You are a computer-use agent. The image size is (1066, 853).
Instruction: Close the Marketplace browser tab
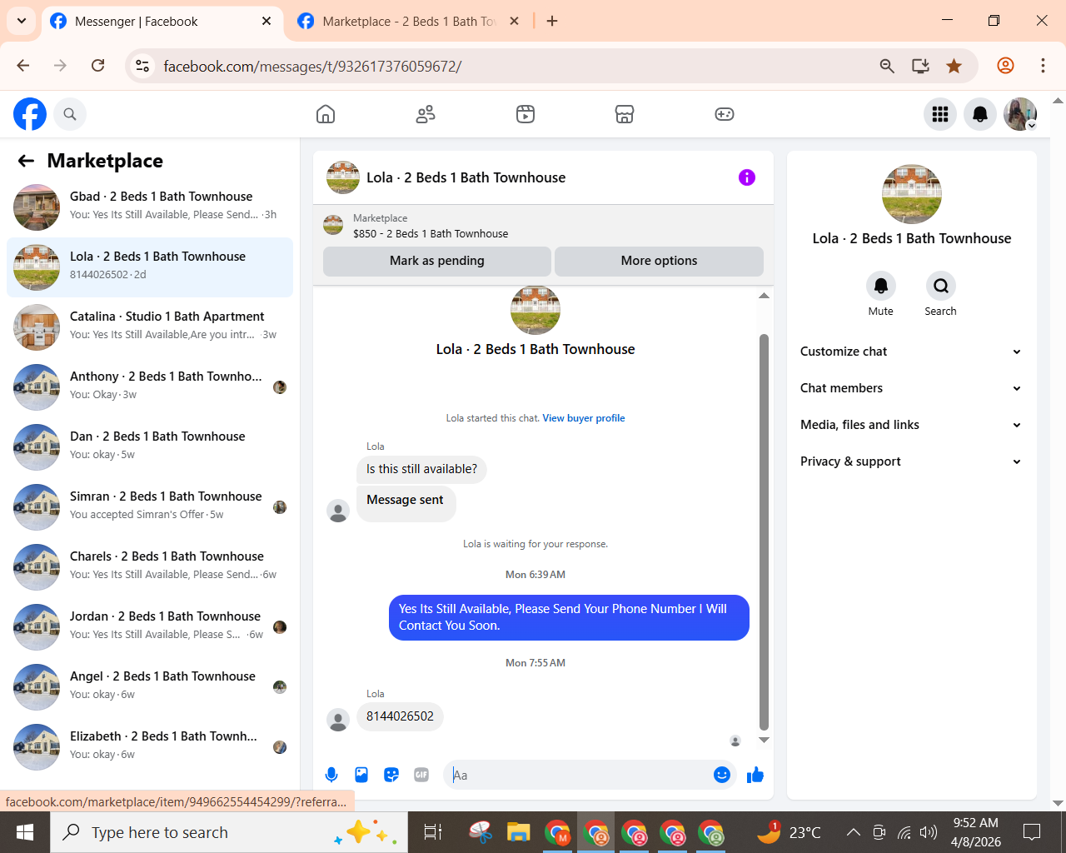[515, 22]
